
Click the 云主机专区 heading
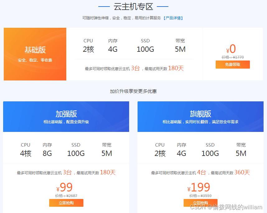[x=133, y=7]
